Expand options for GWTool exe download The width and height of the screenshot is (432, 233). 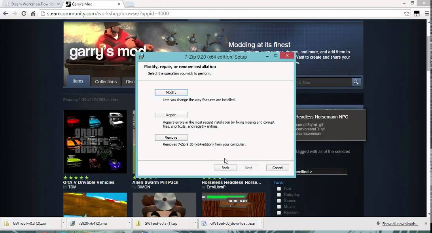tap(261, 223)
